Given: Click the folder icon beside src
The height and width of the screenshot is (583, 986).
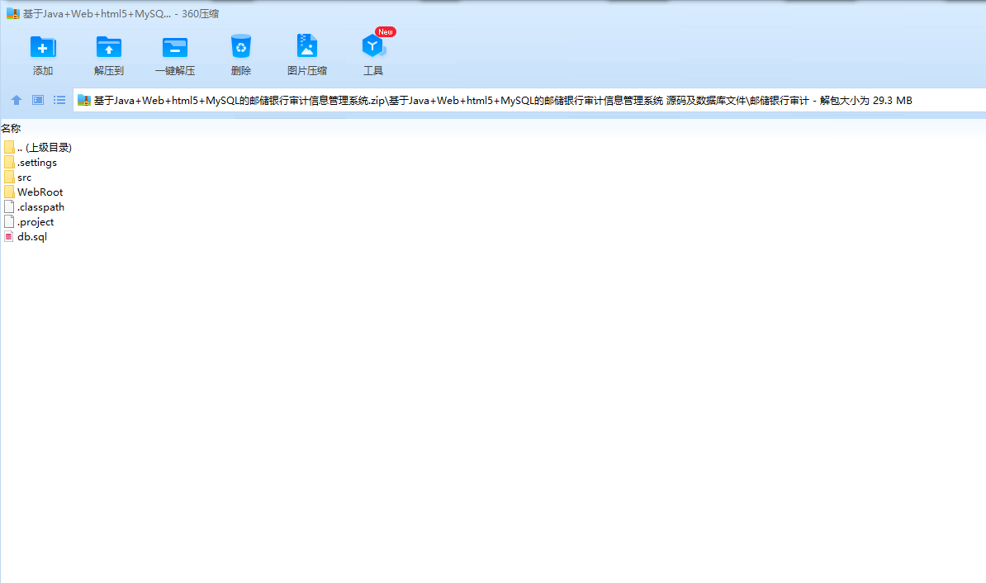Looking at the screenshot, I should (x=9, y=178).
